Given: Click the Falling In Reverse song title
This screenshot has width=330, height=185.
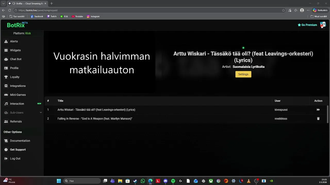Looking at the screenshot, I should 95,119.
